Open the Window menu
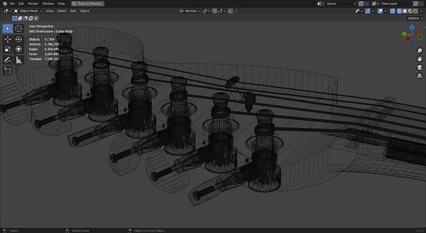 coord(48,4)
